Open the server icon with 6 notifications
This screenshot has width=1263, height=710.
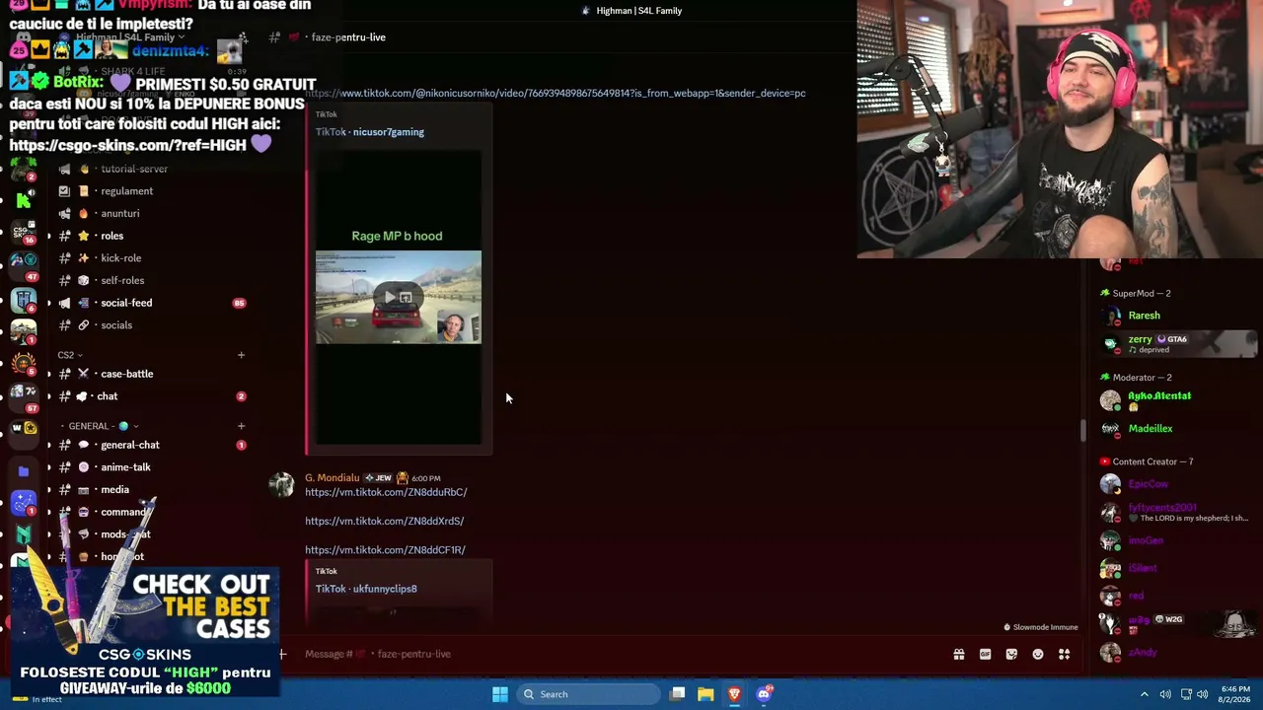point(24,299)
